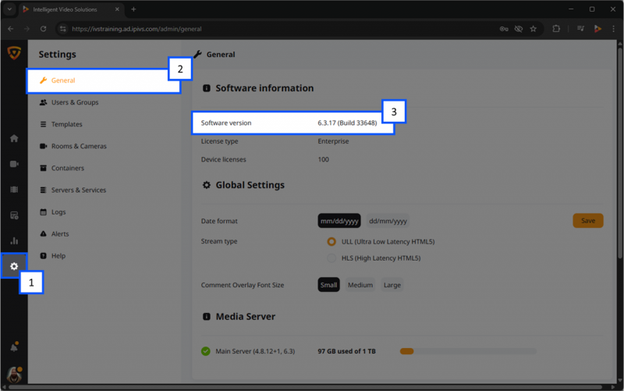
Task: Set comment overlay font size to Large
Action: [392, 285]
